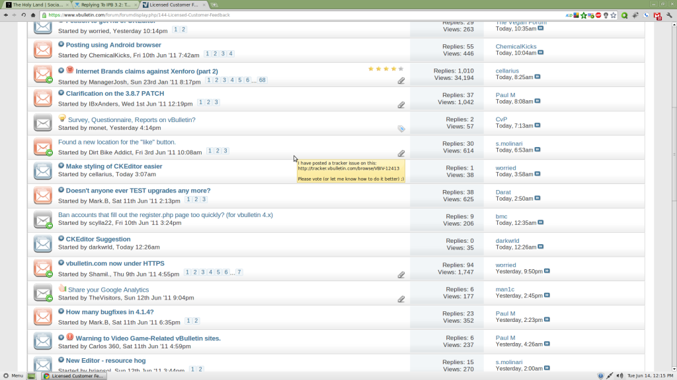677x380 pixels.
Task: Close the Replying To IPB 3.2 tab
Action: point(135,5)
